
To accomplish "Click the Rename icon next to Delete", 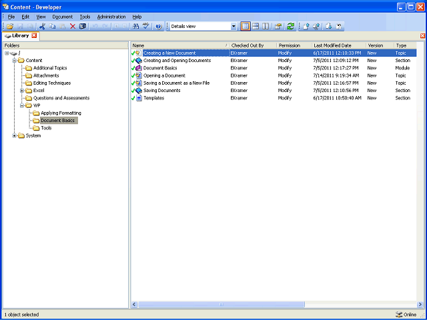I will pyautogui.click(x=83, y=27).
